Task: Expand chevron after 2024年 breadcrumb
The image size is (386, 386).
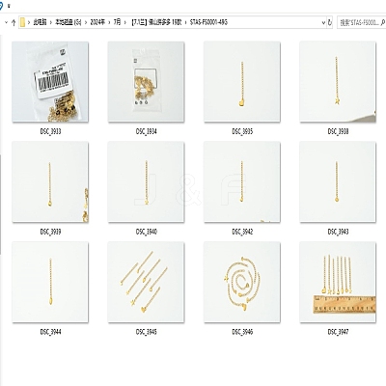Action: click(109, 22)
